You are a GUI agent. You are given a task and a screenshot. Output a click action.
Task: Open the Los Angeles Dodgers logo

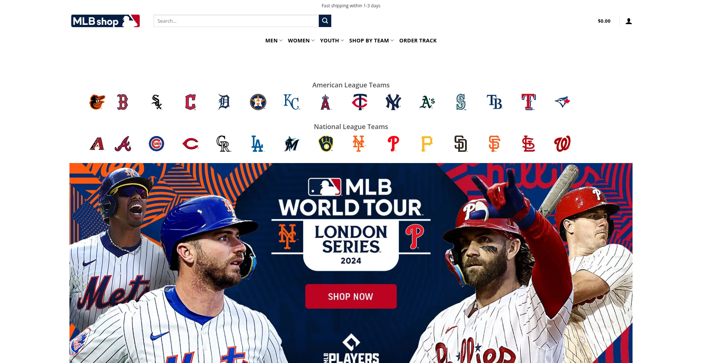pyautogui.click(x=258, y=144)
